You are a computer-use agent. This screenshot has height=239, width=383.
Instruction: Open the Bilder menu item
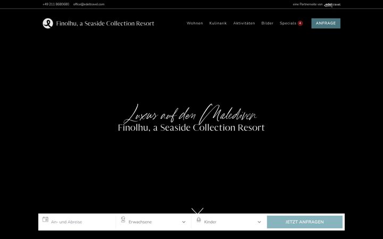[x=267, y=23]
